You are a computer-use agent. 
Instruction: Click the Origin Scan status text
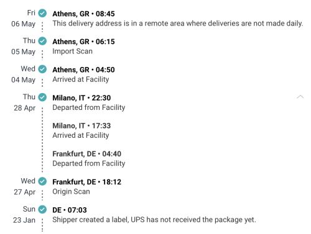click(71, 192)
